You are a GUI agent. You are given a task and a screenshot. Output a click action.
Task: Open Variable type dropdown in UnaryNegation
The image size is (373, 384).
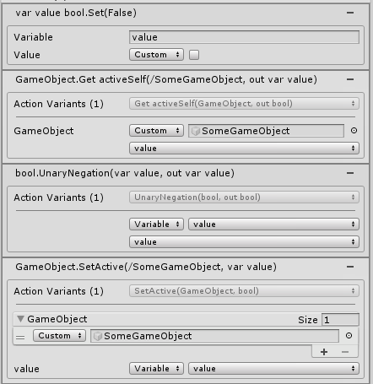(156, 224)
